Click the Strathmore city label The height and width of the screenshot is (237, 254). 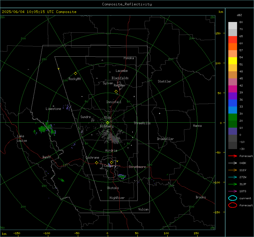click(x=137, y=167)
